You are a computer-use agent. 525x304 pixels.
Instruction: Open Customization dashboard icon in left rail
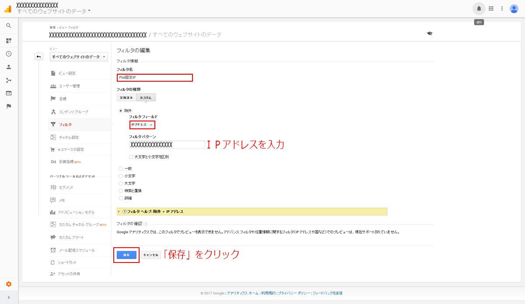coord(9,41)
